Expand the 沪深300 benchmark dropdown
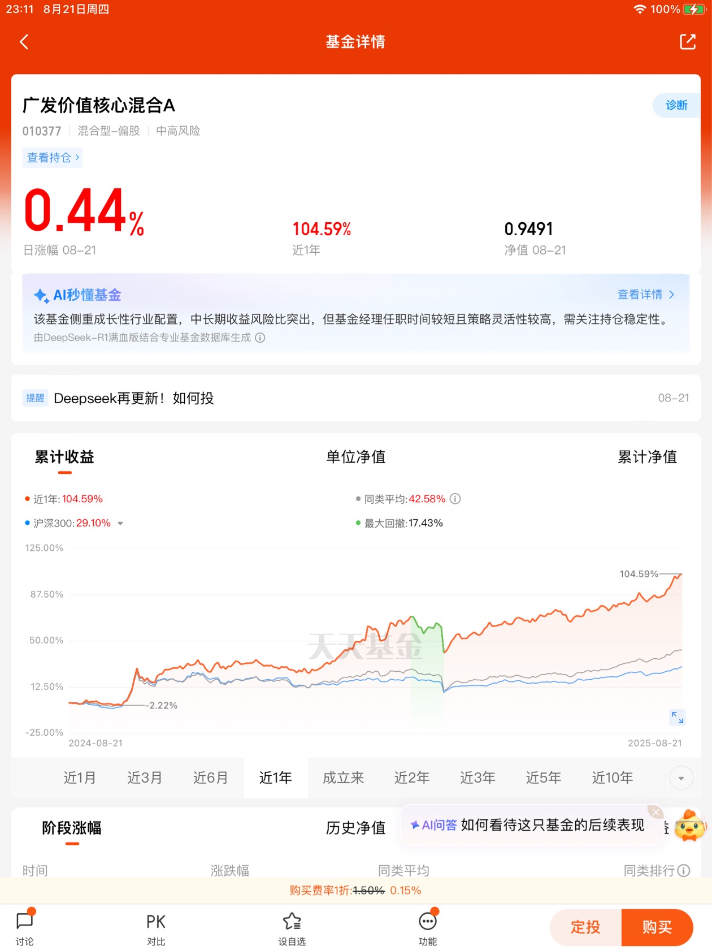712x950 pixels. pyautogui.click(x=120, y=524)
